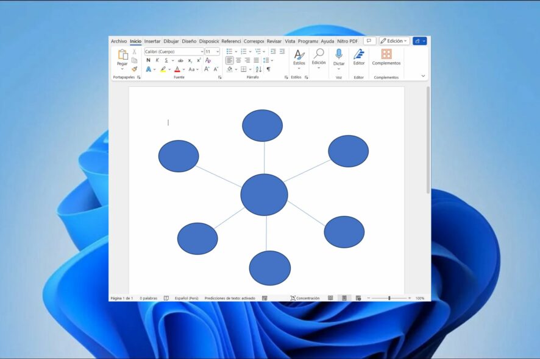Clear all formatting icon

tap(208, 60)
